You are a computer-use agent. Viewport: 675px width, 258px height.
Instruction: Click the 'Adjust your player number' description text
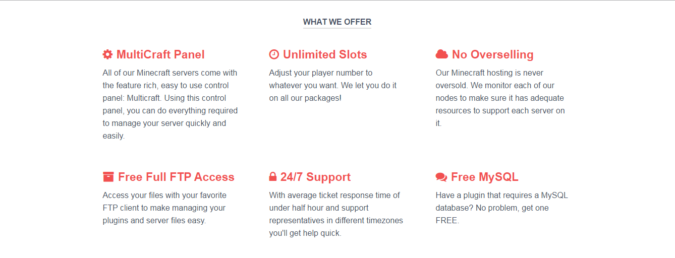pyautogui.click(x=333, y=85)
